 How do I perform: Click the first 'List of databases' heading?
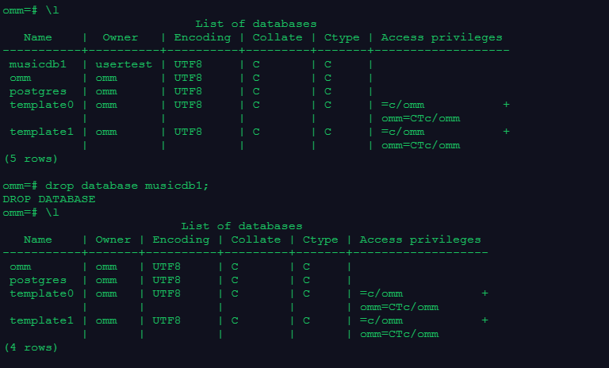point(256,24)
